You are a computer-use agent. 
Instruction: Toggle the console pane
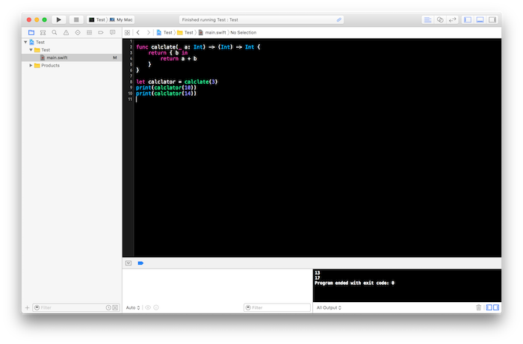496,307
